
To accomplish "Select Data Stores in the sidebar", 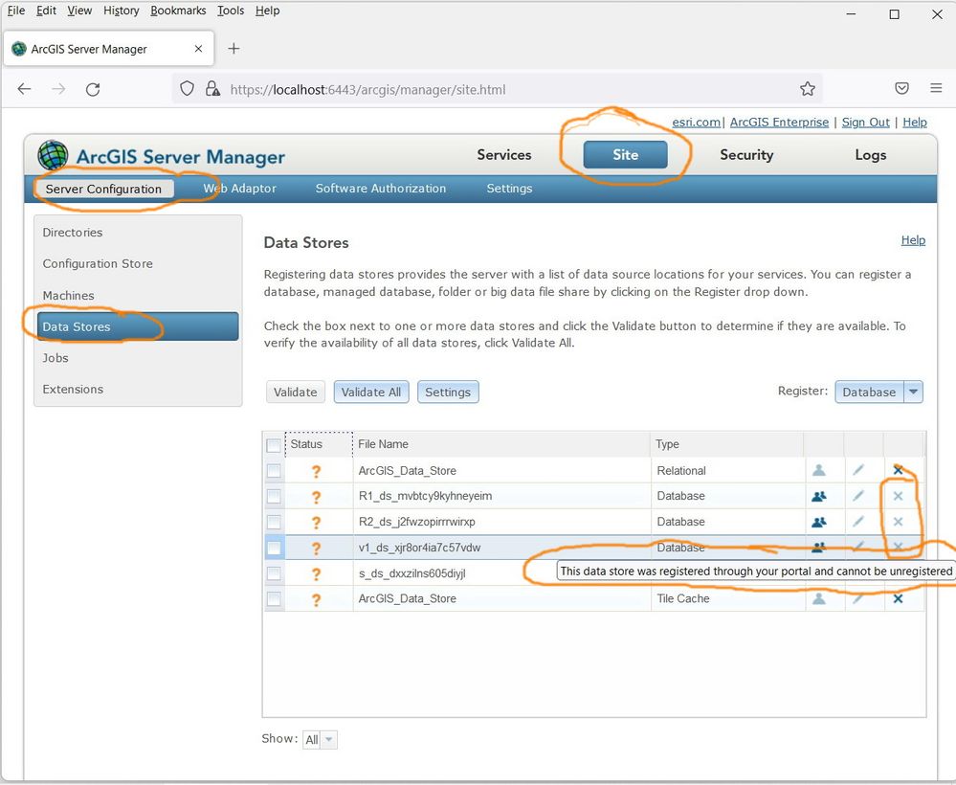I will coord(138,326).
